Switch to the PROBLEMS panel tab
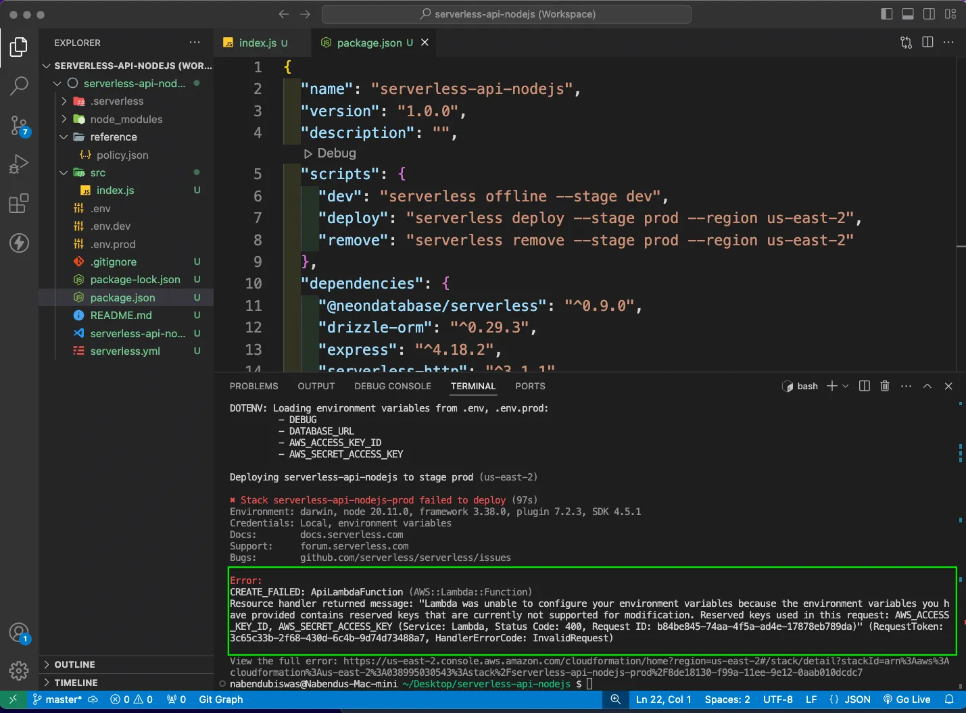Viewport: 966px width, 713px height. pos(253,386)
